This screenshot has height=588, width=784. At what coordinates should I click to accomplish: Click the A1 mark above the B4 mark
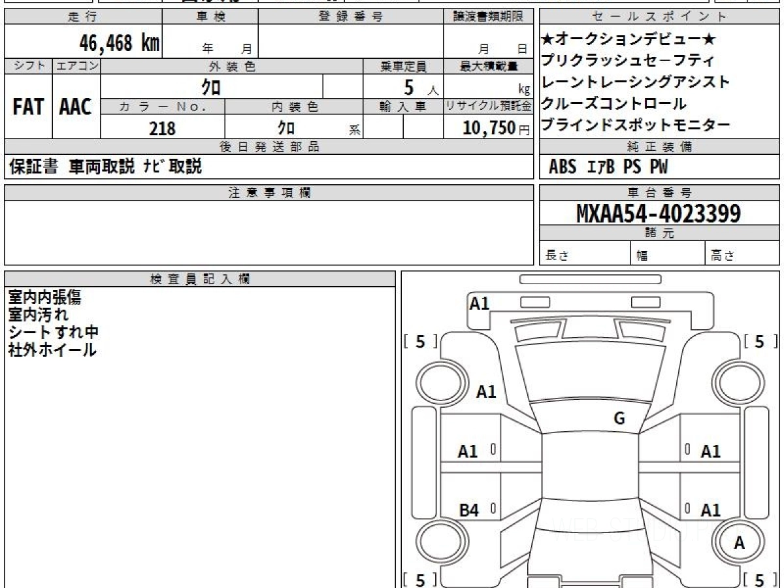pos(468,451)
